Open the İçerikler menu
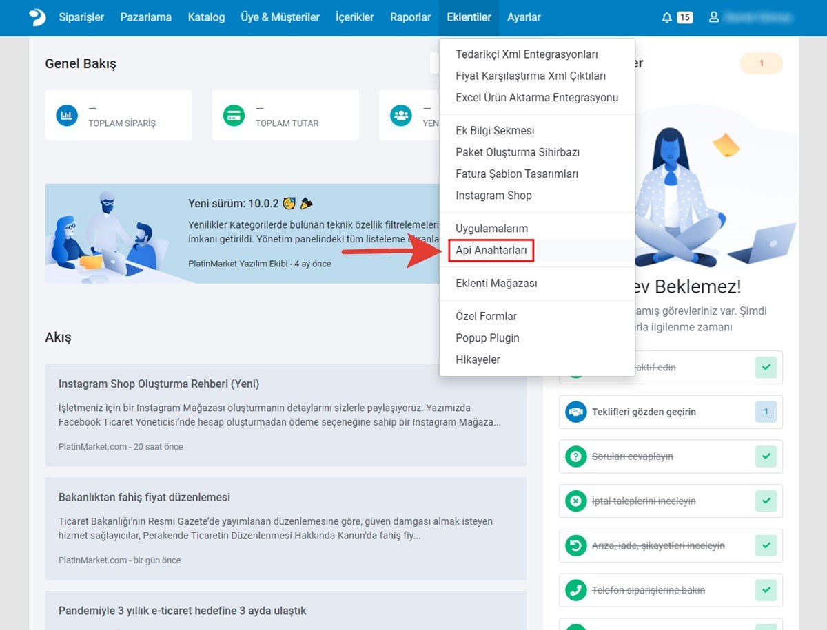The image size is (827, 630). pyautogui.click(x=355, y=17)
